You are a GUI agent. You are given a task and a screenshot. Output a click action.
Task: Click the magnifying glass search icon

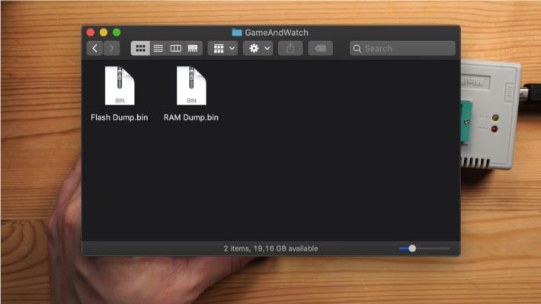click(357, 49)
